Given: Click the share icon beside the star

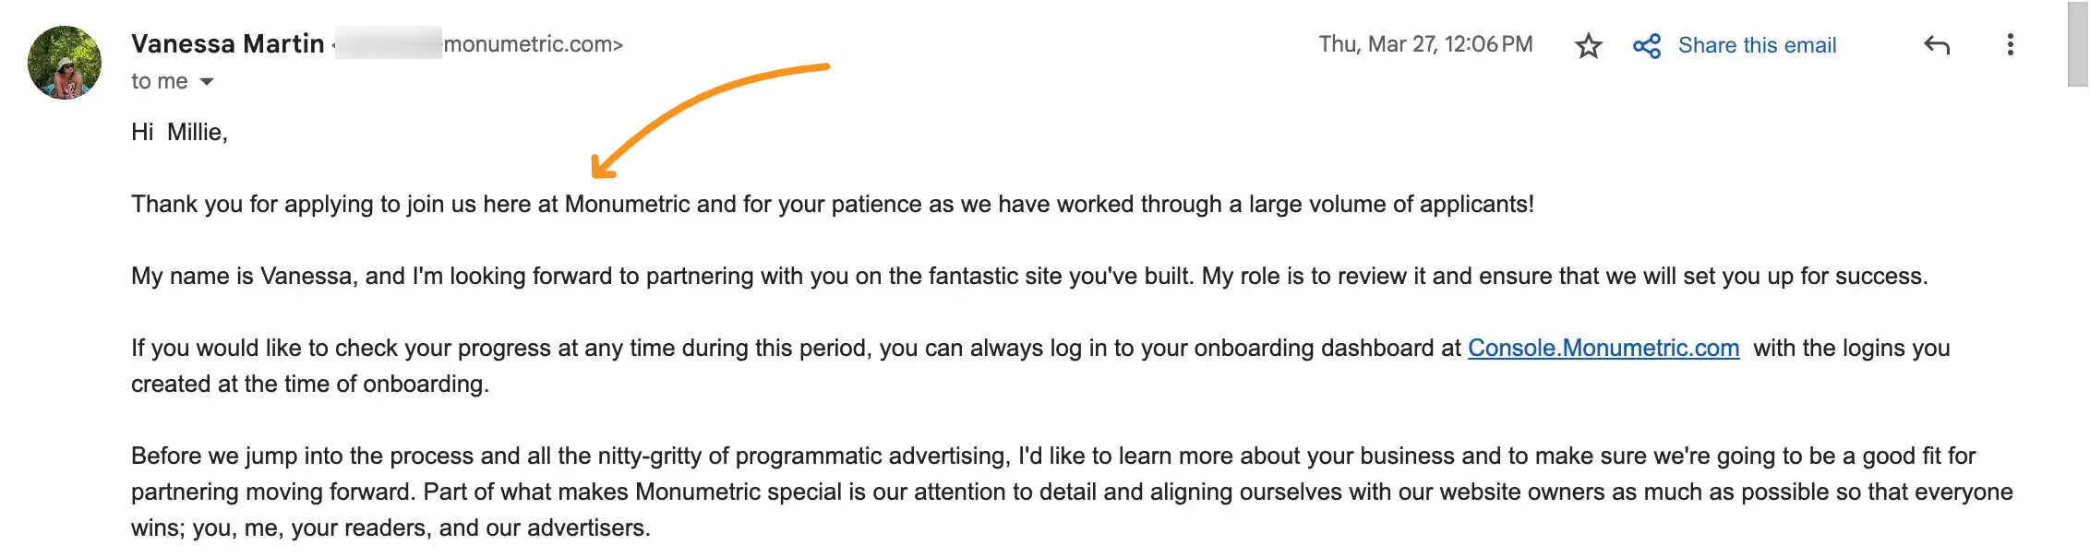Looking at the screenshot, I should click(1647, 45).
